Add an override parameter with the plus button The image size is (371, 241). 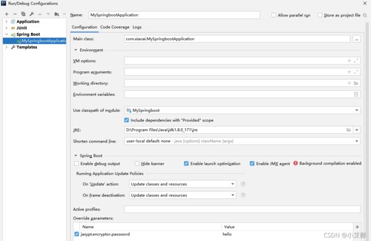click(357, 227)
